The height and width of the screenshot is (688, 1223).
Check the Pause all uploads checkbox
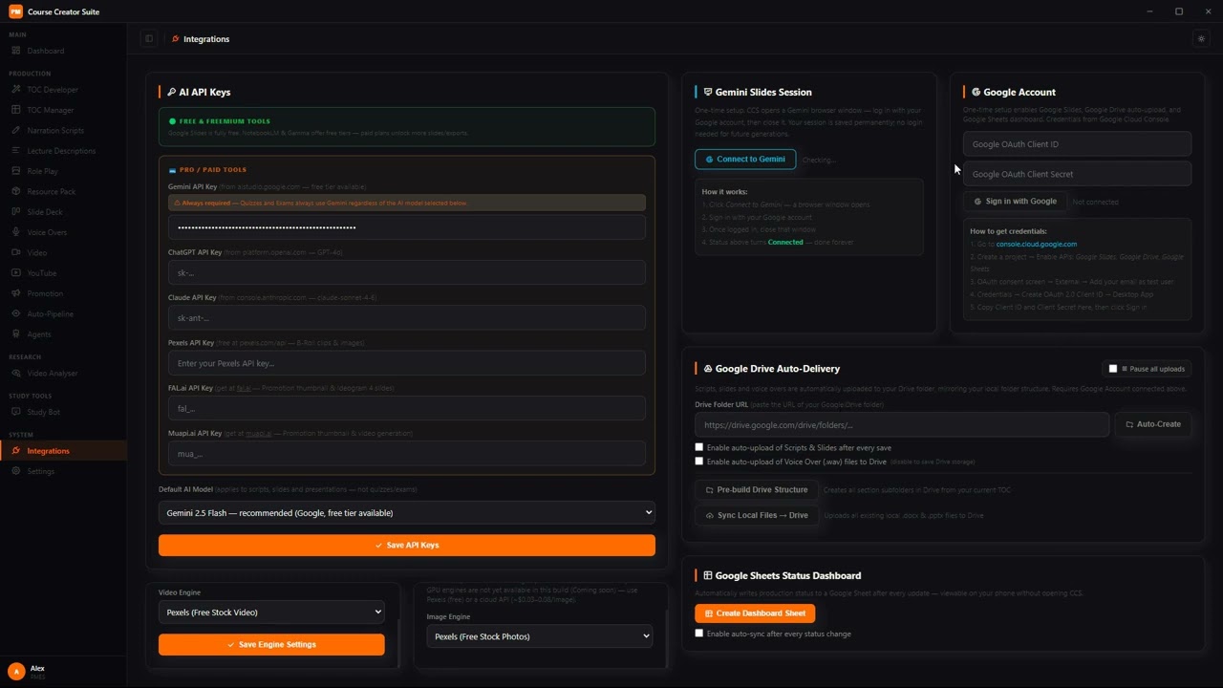pyautogui.click(x=1112, y=369)
